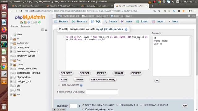Open Insert tab

127,21
